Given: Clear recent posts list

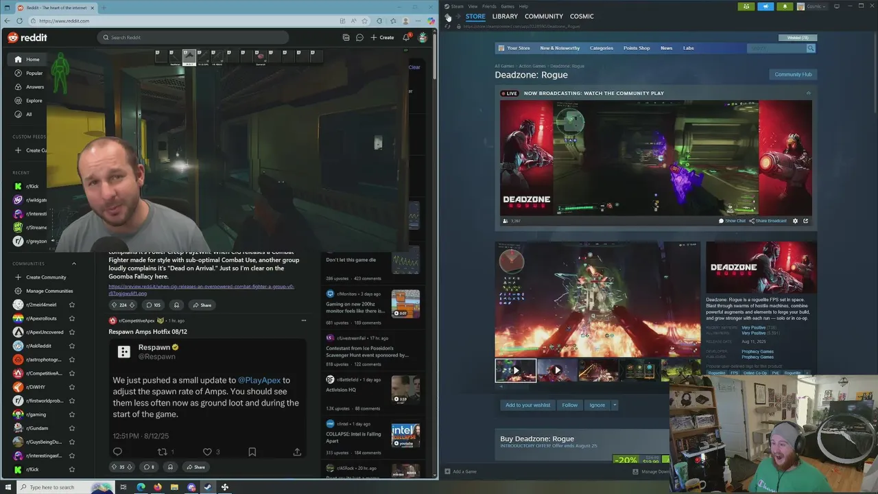Looking at the screenshot, I should click(x=414, y=67).
